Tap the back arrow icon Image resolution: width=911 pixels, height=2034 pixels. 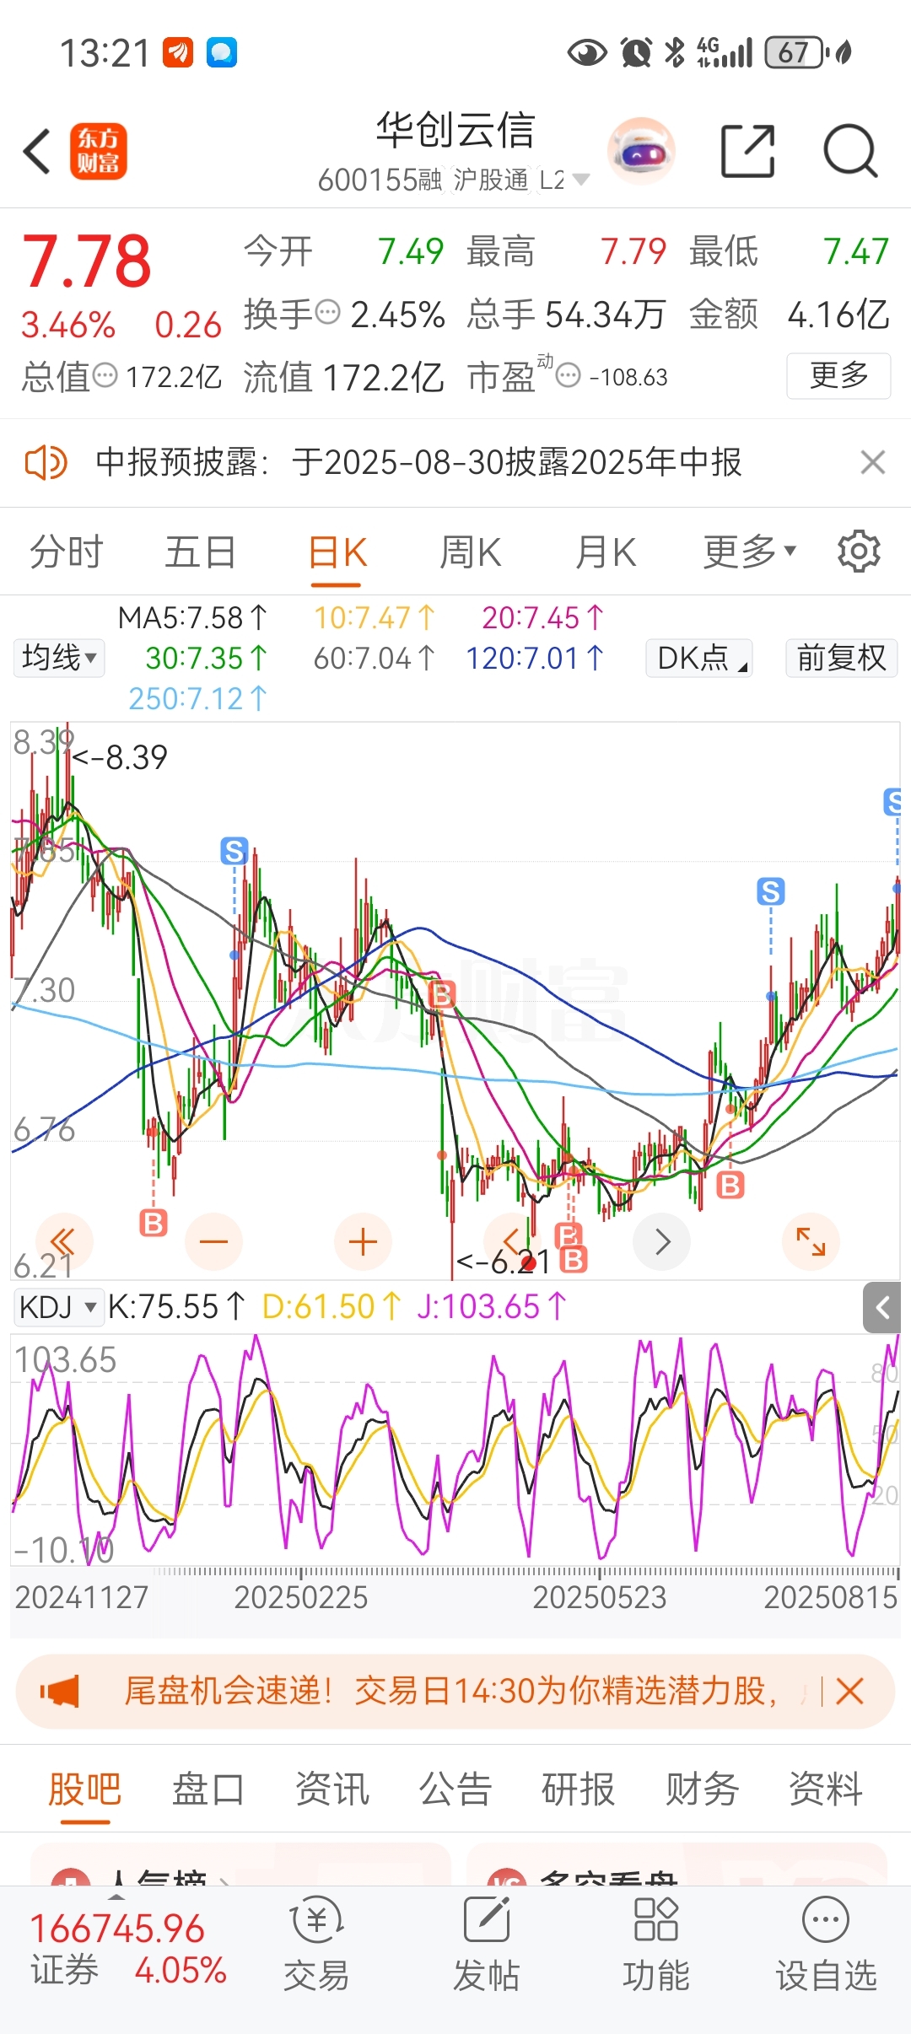(x=37, y=152)
